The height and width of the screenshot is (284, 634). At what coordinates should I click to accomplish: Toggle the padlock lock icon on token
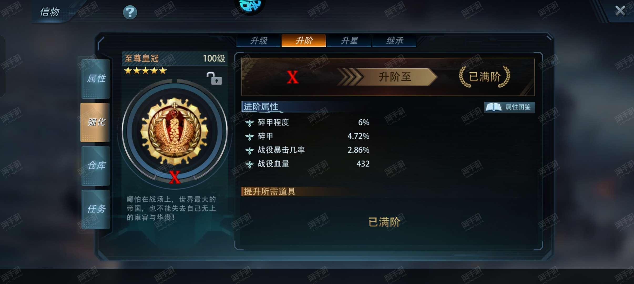pyautogui.click(x=214, y=78)
